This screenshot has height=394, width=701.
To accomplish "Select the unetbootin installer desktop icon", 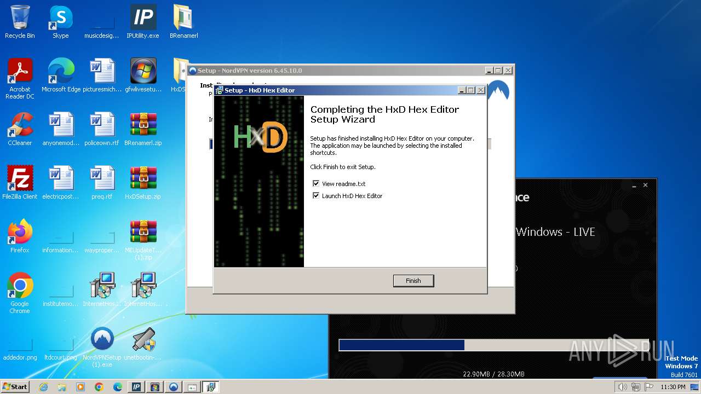I will [x=143, y=344].
